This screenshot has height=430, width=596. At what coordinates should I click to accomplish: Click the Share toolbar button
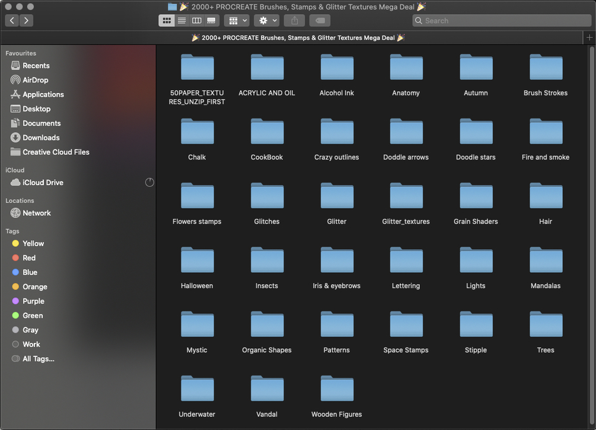tap(295, 21)
